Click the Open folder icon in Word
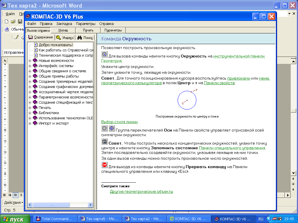The height and width of the screenshot is (223, 298). pyautogui.click(x=13, y=21)
